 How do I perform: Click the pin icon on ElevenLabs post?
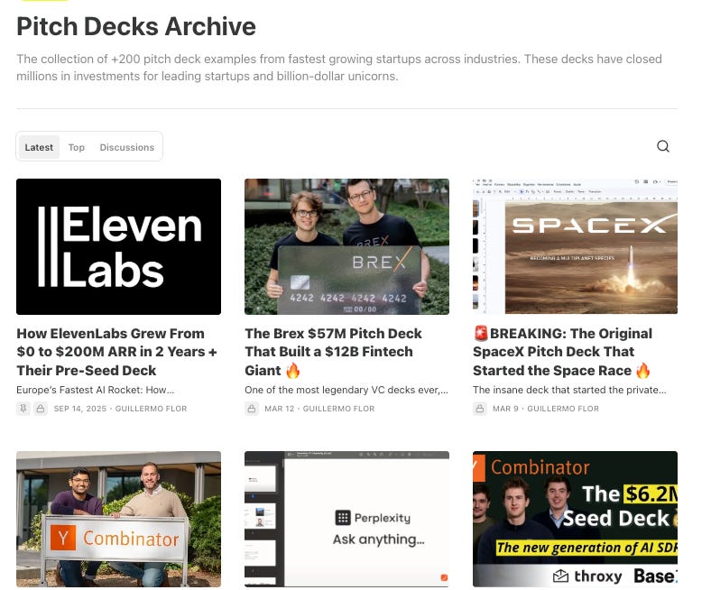pos(23,409)
